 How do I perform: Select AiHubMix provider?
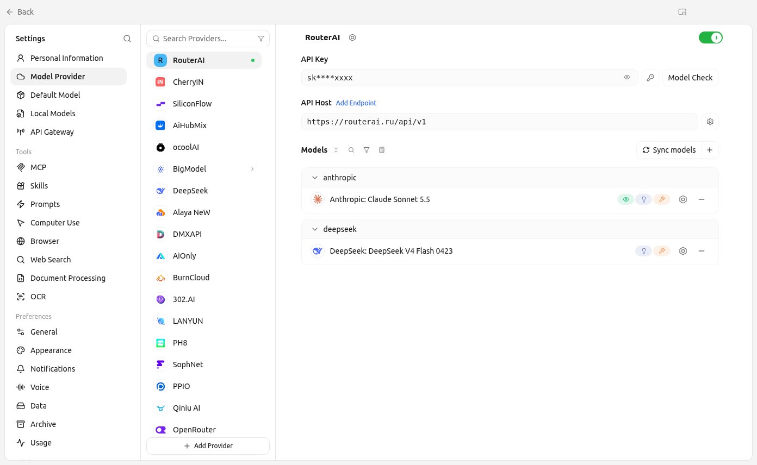tap(204, 125)
